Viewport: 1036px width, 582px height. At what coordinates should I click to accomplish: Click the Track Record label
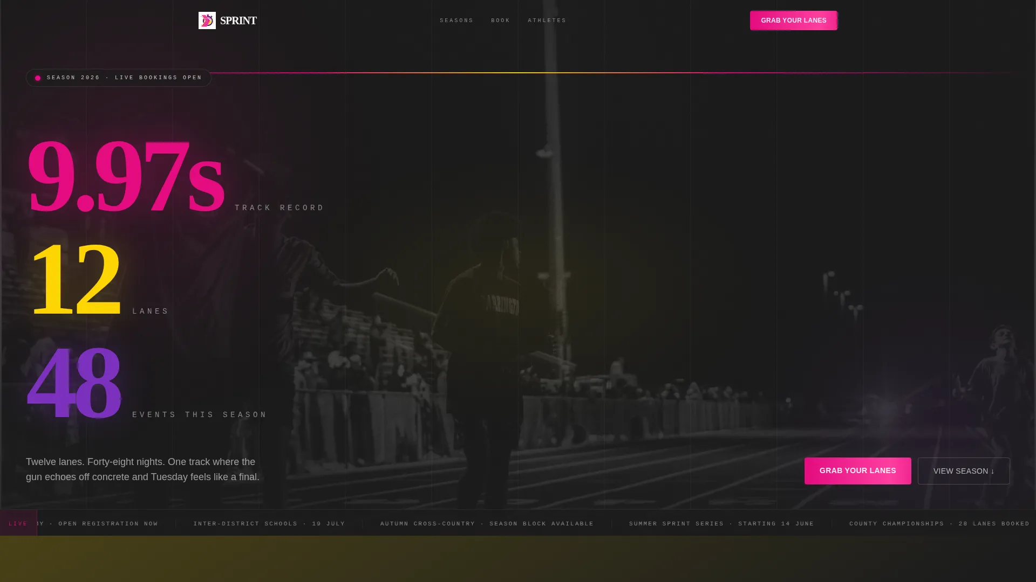(280, 208)
